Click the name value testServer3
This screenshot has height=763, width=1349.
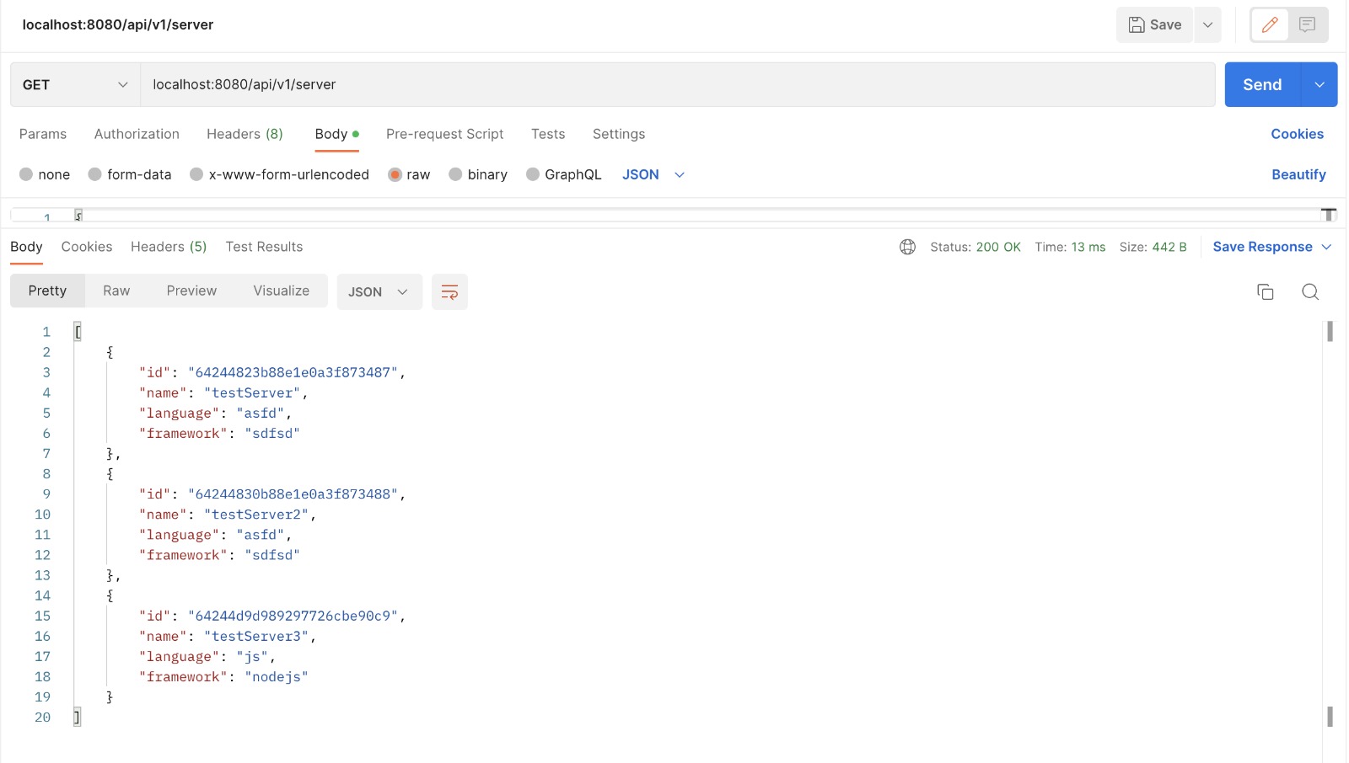tap(256, 637)
